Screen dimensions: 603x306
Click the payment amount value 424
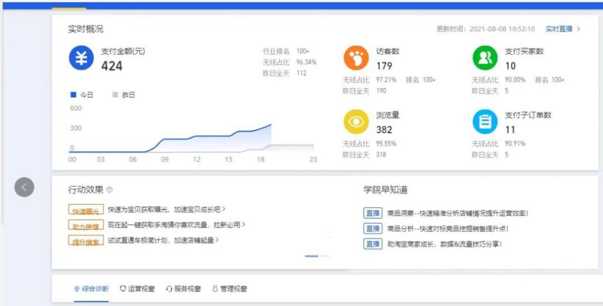[112, 66]
